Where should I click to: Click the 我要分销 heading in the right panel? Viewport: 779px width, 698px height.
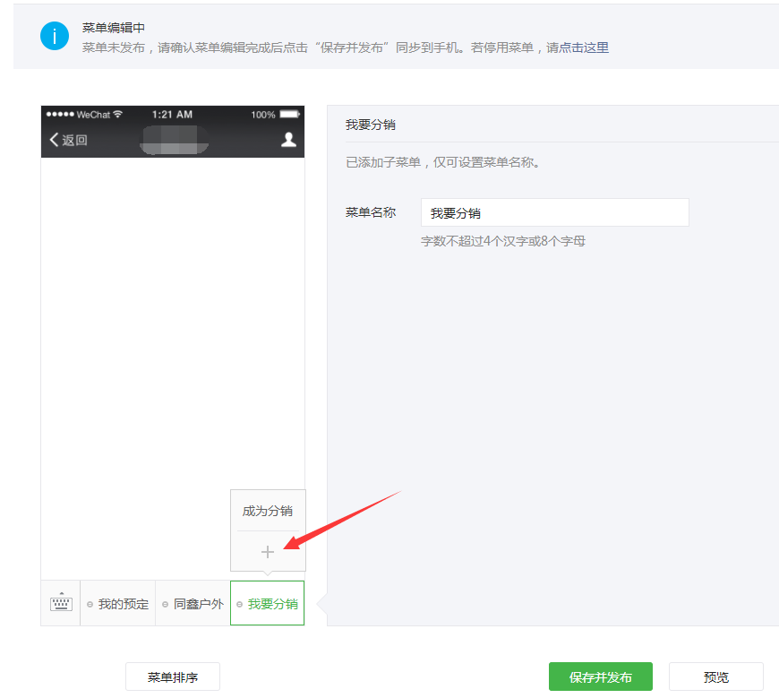[x=371, y=125]
